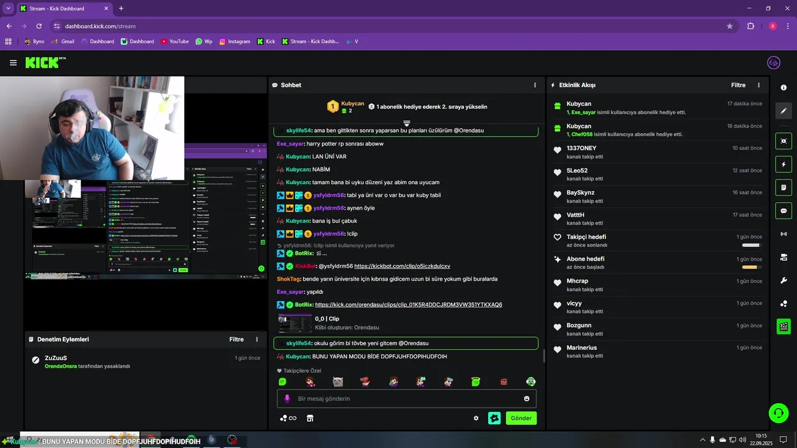Image resolution: width=797 pixels, height=448 pixels.
Task: Click the Gönder send button
Action: point(521,418)
